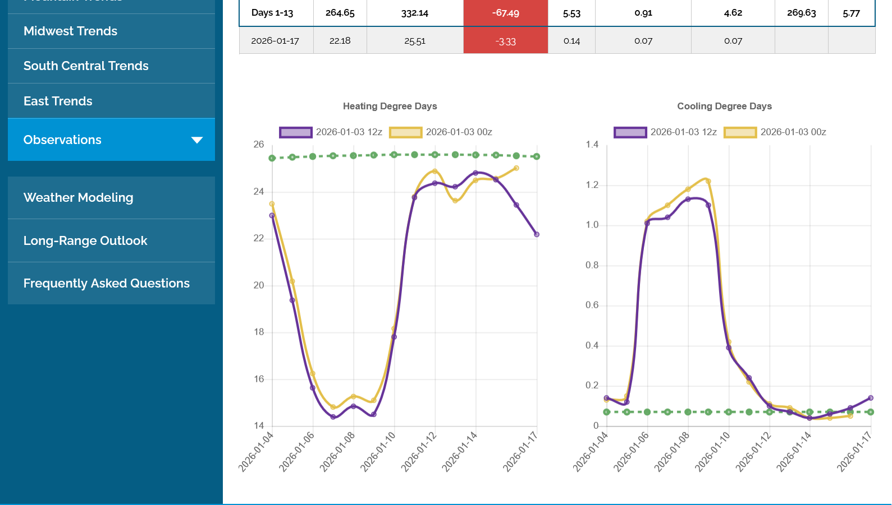The height and width of the screenshot is (505, 892).
Task: Open the Long-Range Outlook section
Action: [x=85, y=241]
